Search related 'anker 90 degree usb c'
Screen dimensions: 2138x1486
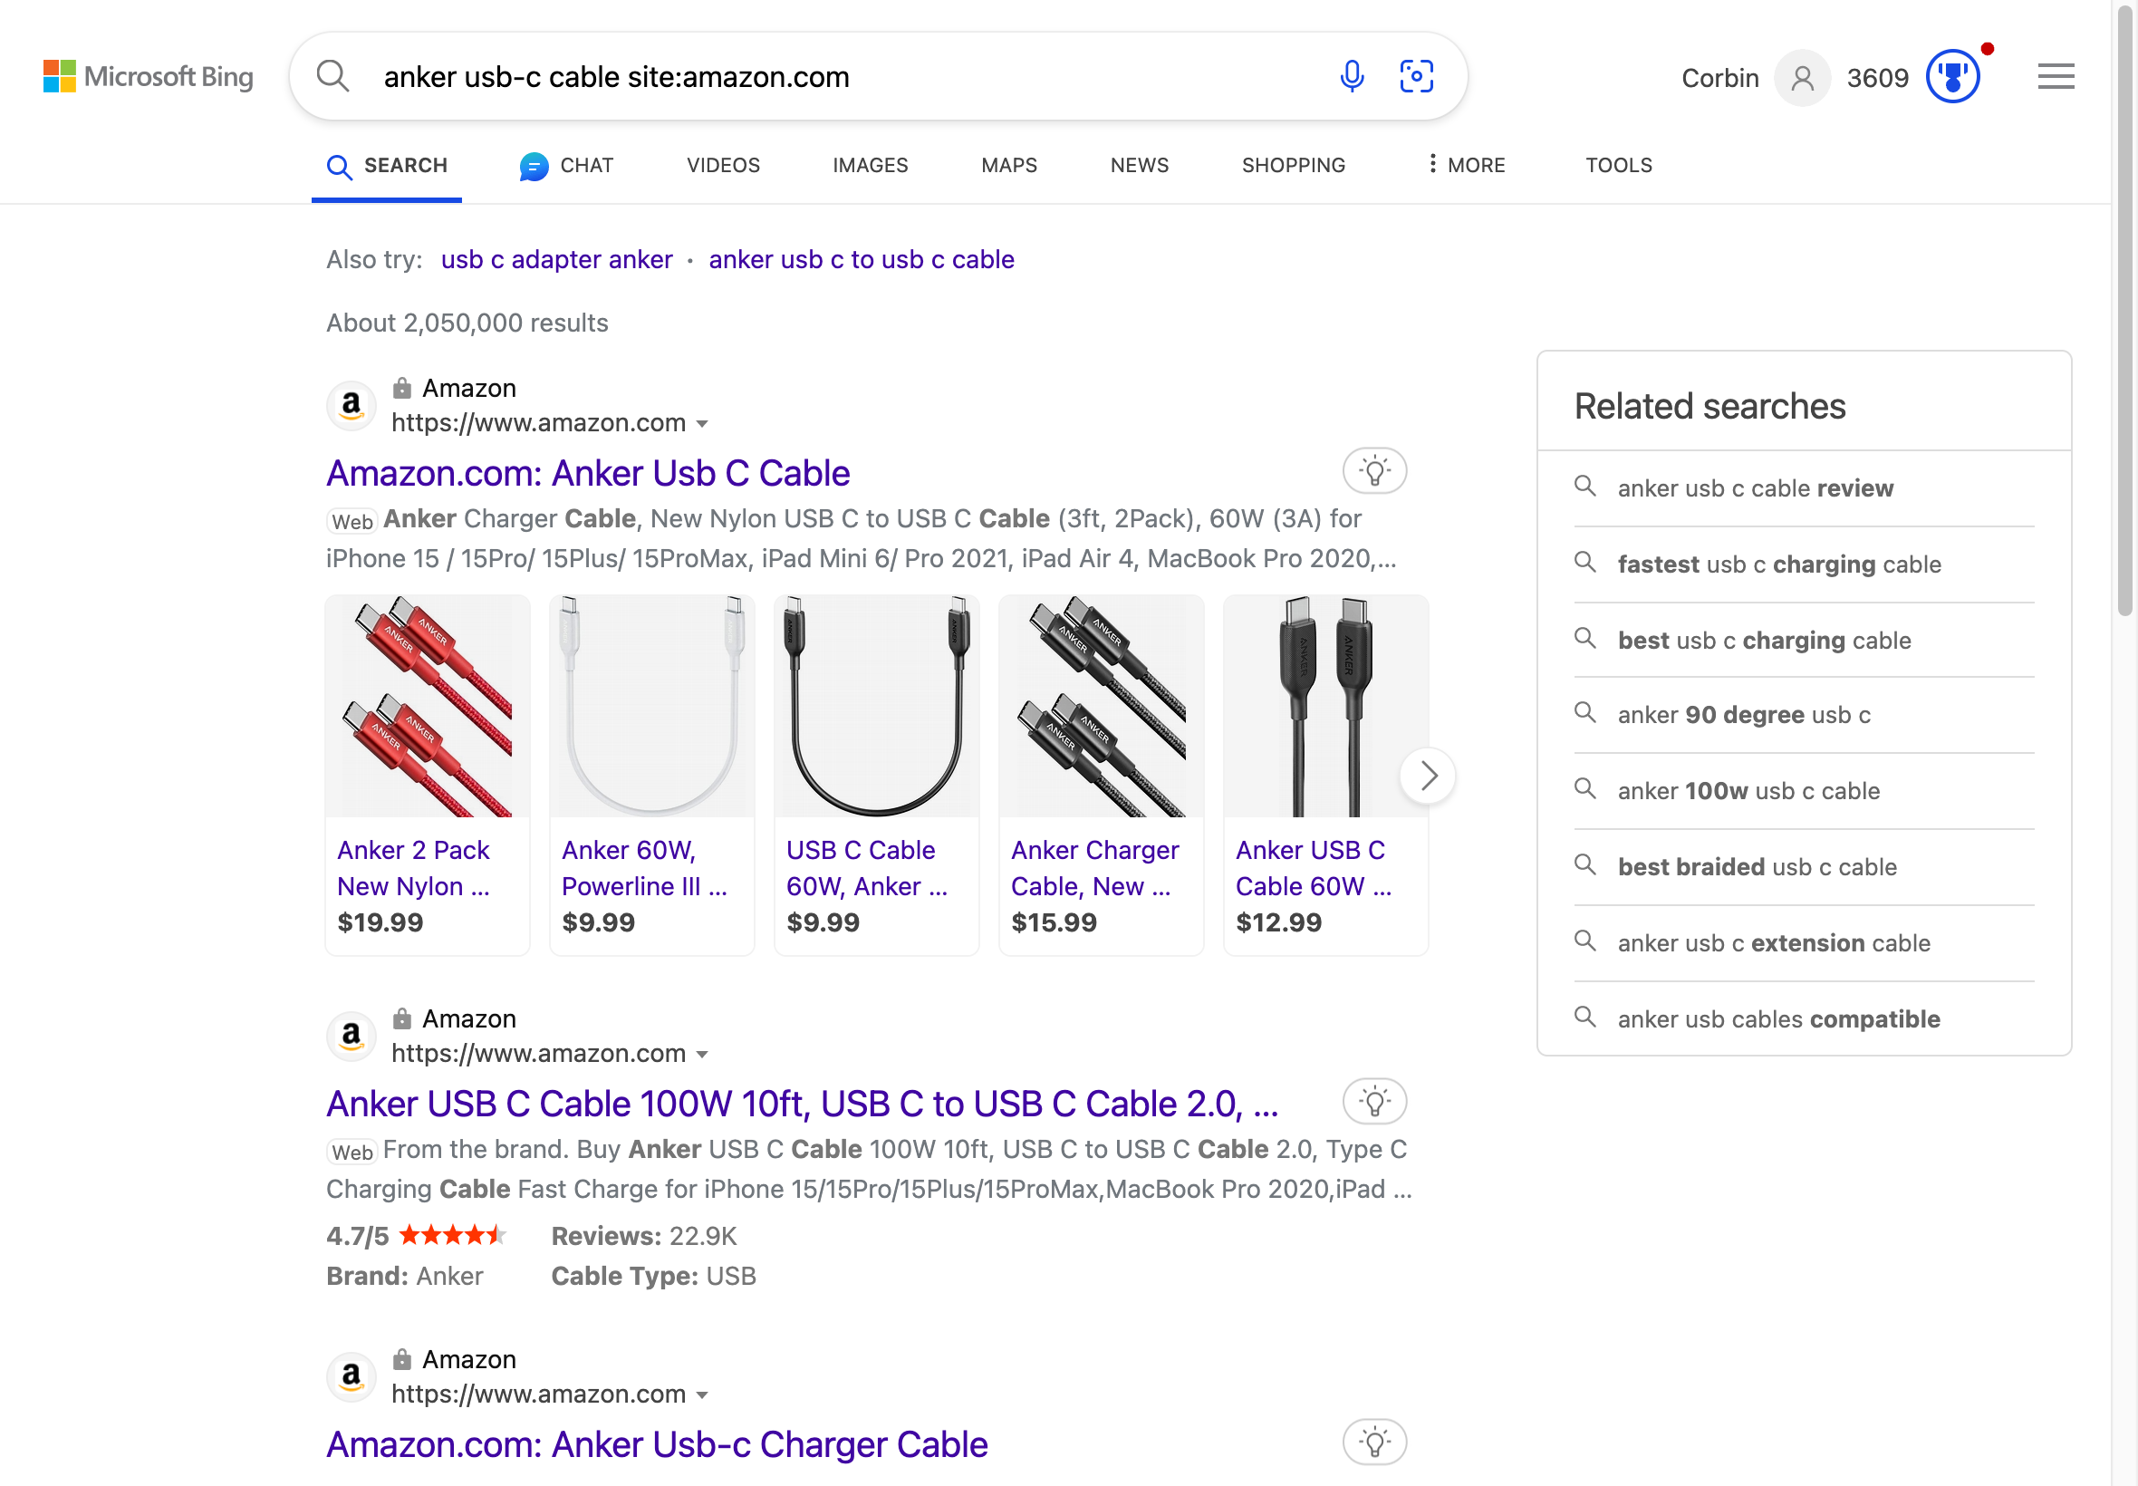[x=1804, y=715]
